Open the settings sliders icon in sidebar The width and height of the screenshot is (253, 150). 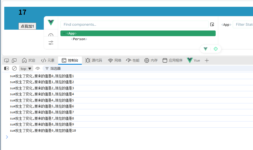tap(51, 43)
